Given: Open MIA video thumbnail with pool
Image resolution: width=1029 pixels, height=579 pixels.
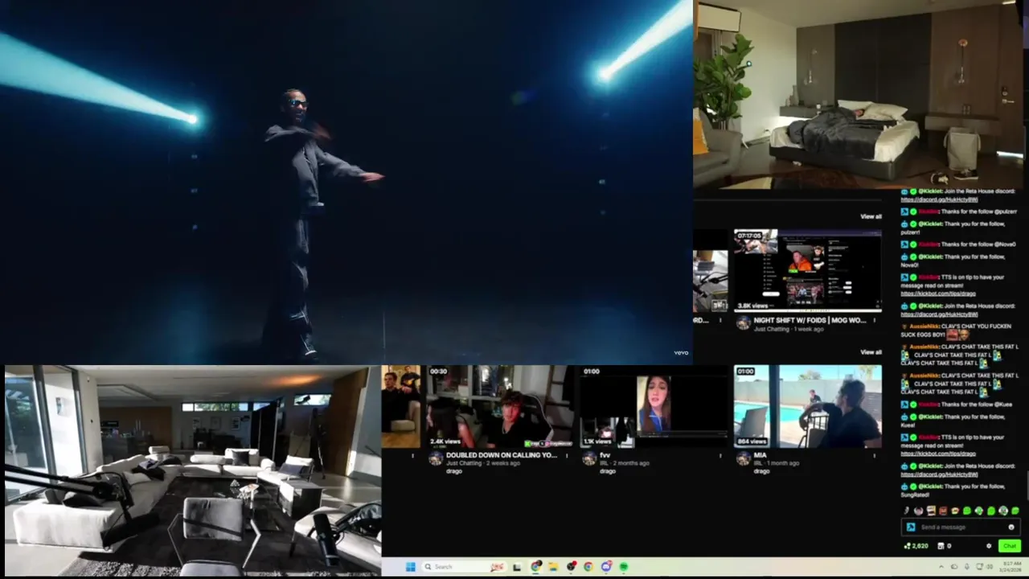Looking at the screenshot, I should (808, 407).
